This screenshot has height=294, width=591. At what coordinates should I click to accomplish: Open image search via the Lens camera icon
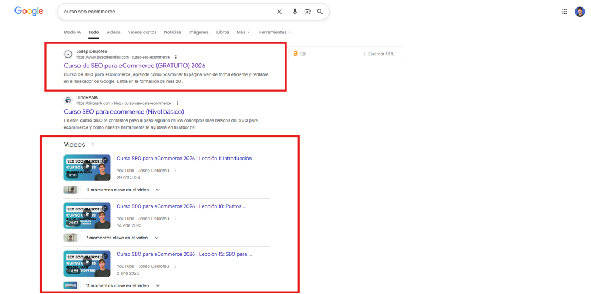tap(308, 12)
